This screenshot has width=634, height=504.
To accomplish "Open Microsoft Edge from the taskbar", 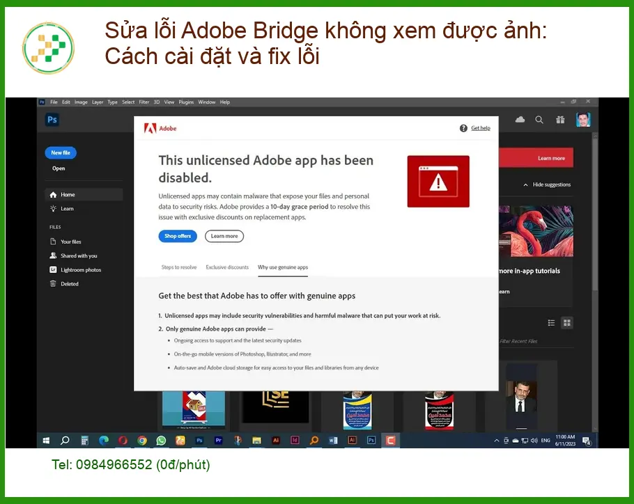I will (104, 441).
